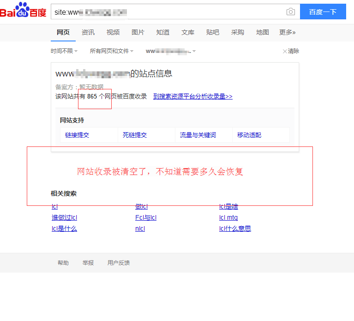This screenshot has height=321, width=354.
Task: Go to the 图片 tab
Action: click(x=138, y=32)
